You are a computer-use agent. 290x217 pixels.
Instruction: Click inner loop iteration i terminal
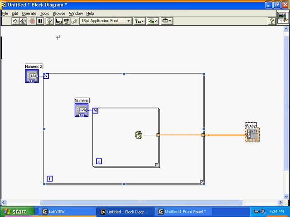(99, 161)
